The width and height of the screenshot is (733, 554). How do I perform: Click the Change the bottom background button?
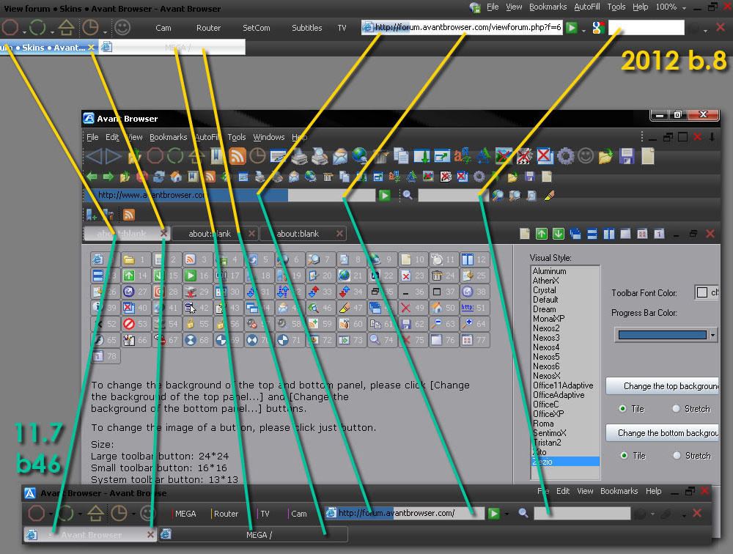pos(663,433)
